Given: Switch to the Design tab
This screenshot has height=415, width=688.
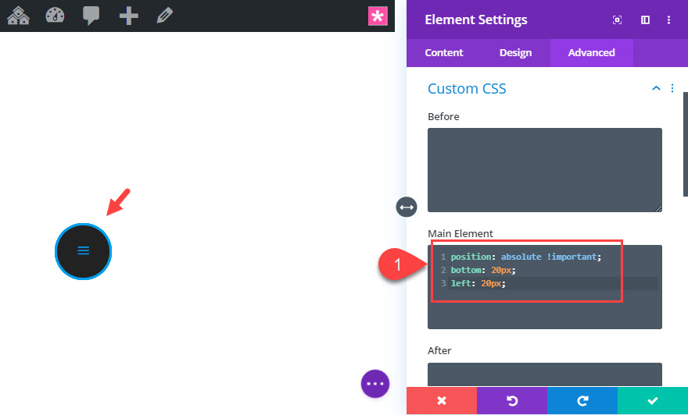Looking at the screenshot, I should 515,52.
